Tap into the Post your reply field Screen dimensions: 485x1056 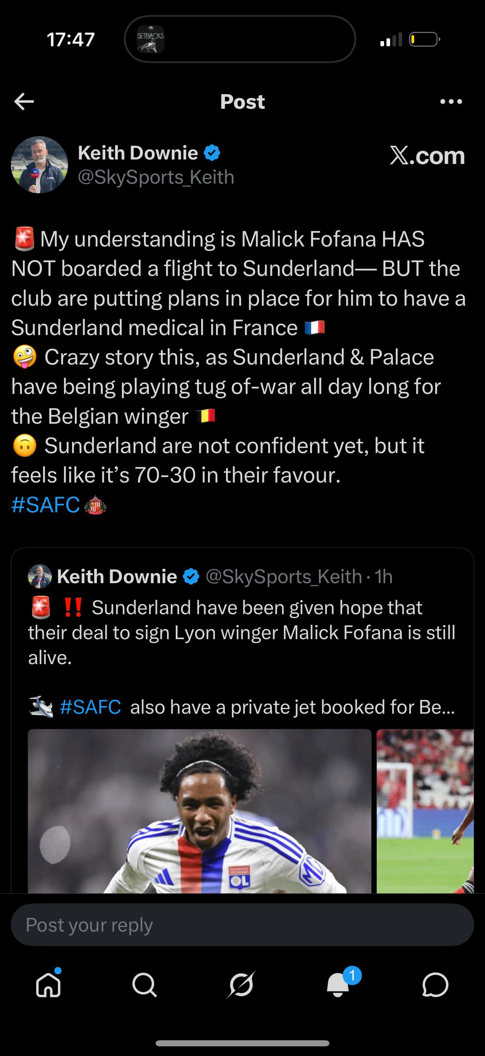click(x=242, y=925)
